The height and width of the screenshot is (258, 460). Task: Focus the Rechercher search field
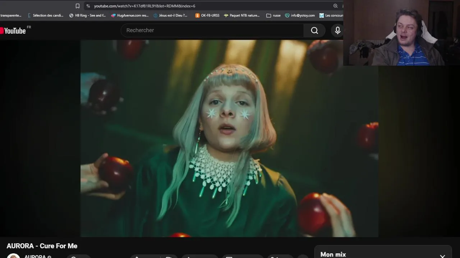click(212, 30)
